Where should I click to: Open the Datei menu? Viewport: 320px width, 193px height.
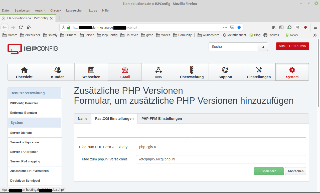(x=6, y=11)
